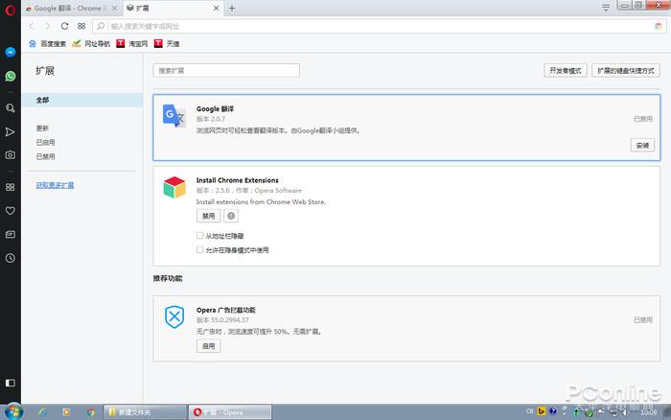Viewport: 671px width, 420px height.
Task: Switch to the 扩展 tab
Action: pos(174,8)
